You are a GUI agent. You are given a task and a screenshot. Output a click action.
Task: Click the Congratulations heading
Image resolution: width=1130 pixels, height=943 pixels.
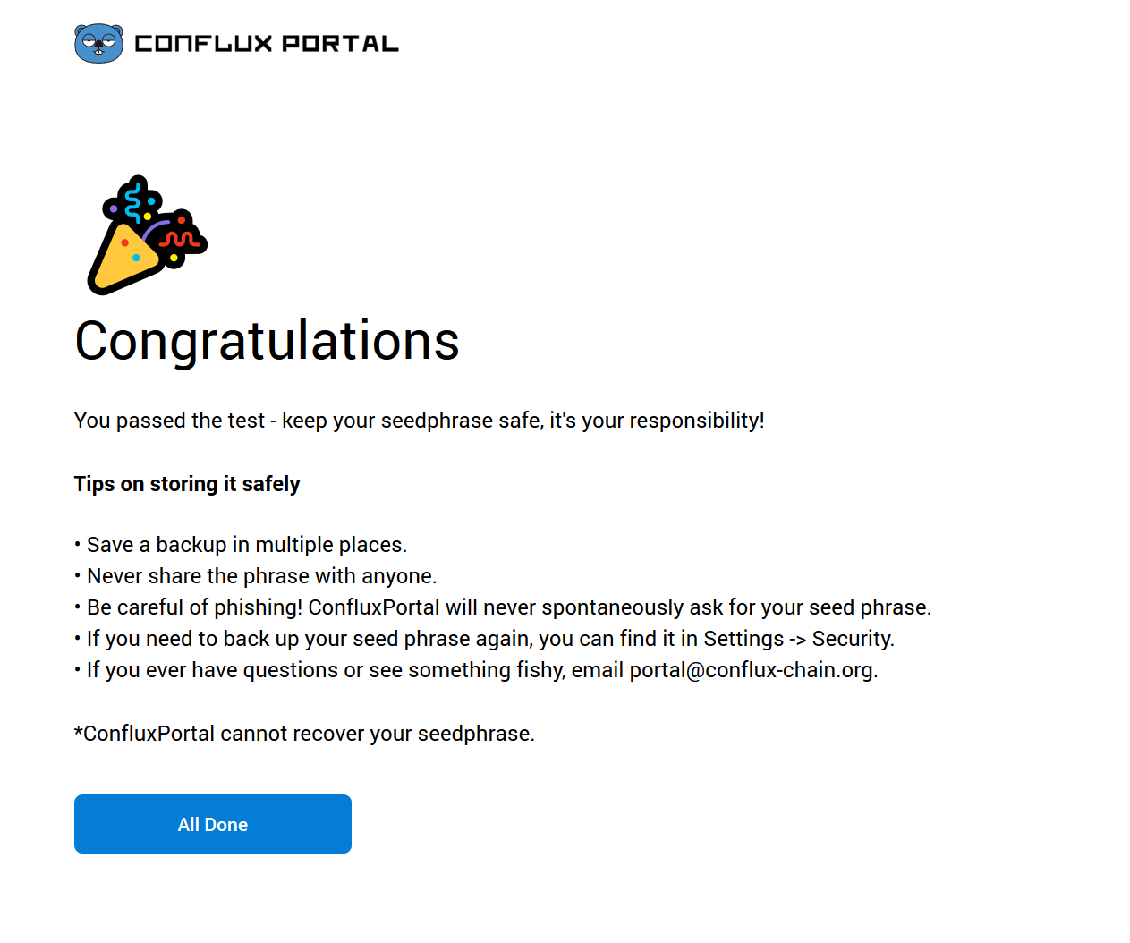(267, 341)
